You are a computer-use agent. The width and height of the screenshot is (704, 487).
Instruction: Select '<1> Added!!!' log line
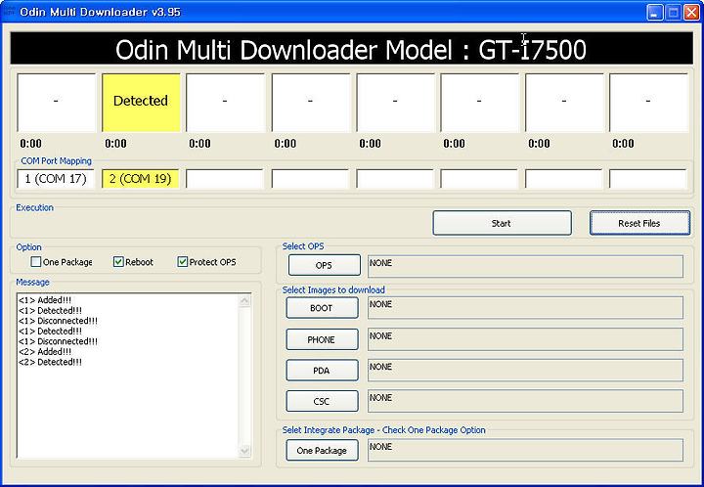pyautogui.click(x=44, y=300)
